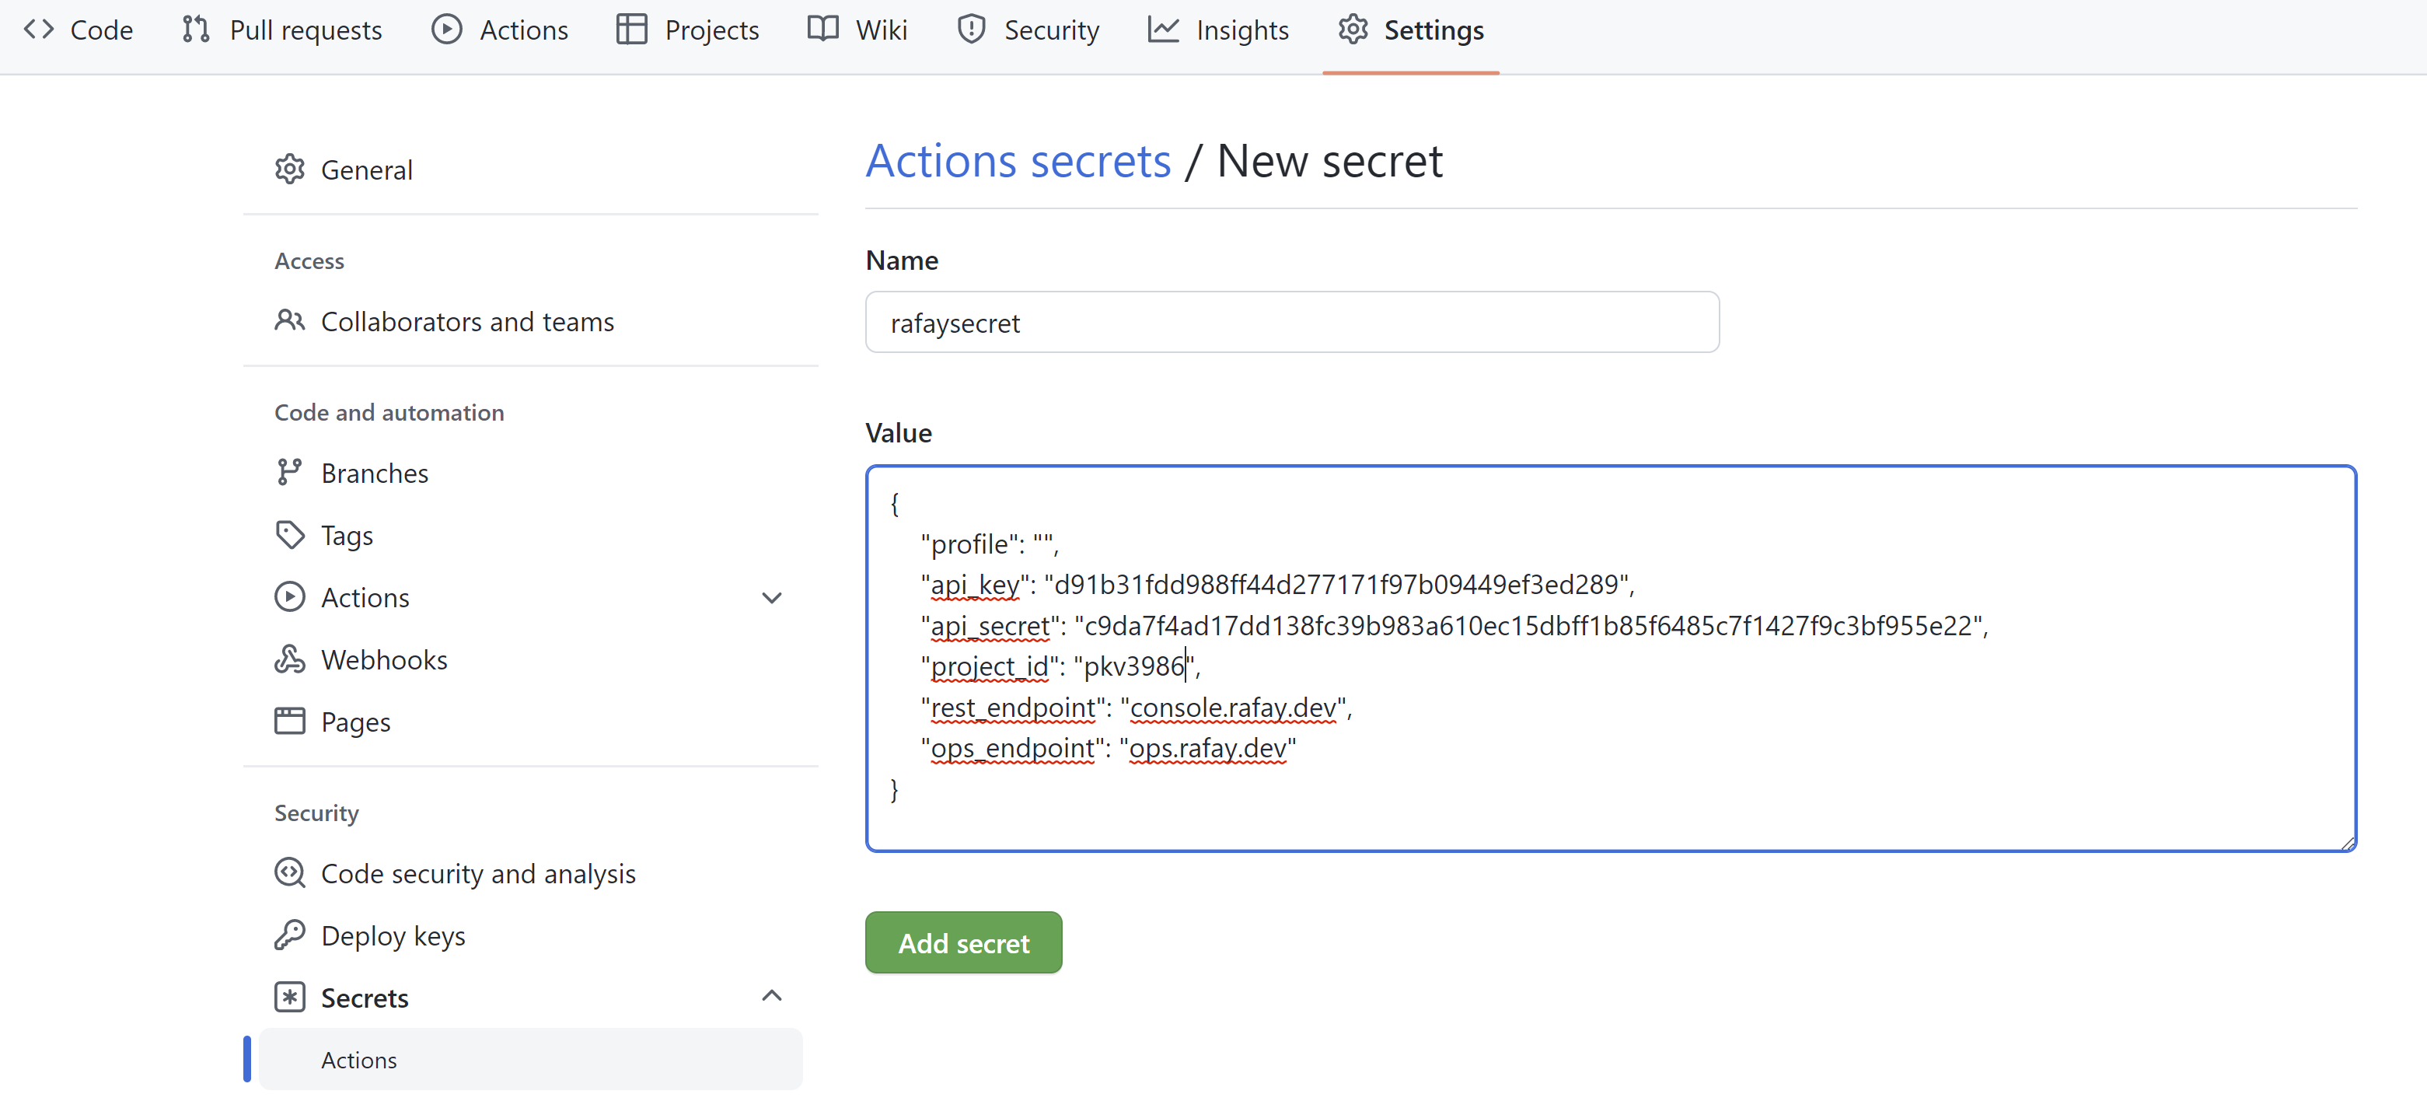Select the Settings tab
2427x1101 pixels.
pyautogui.click(x=1410, y=30)
